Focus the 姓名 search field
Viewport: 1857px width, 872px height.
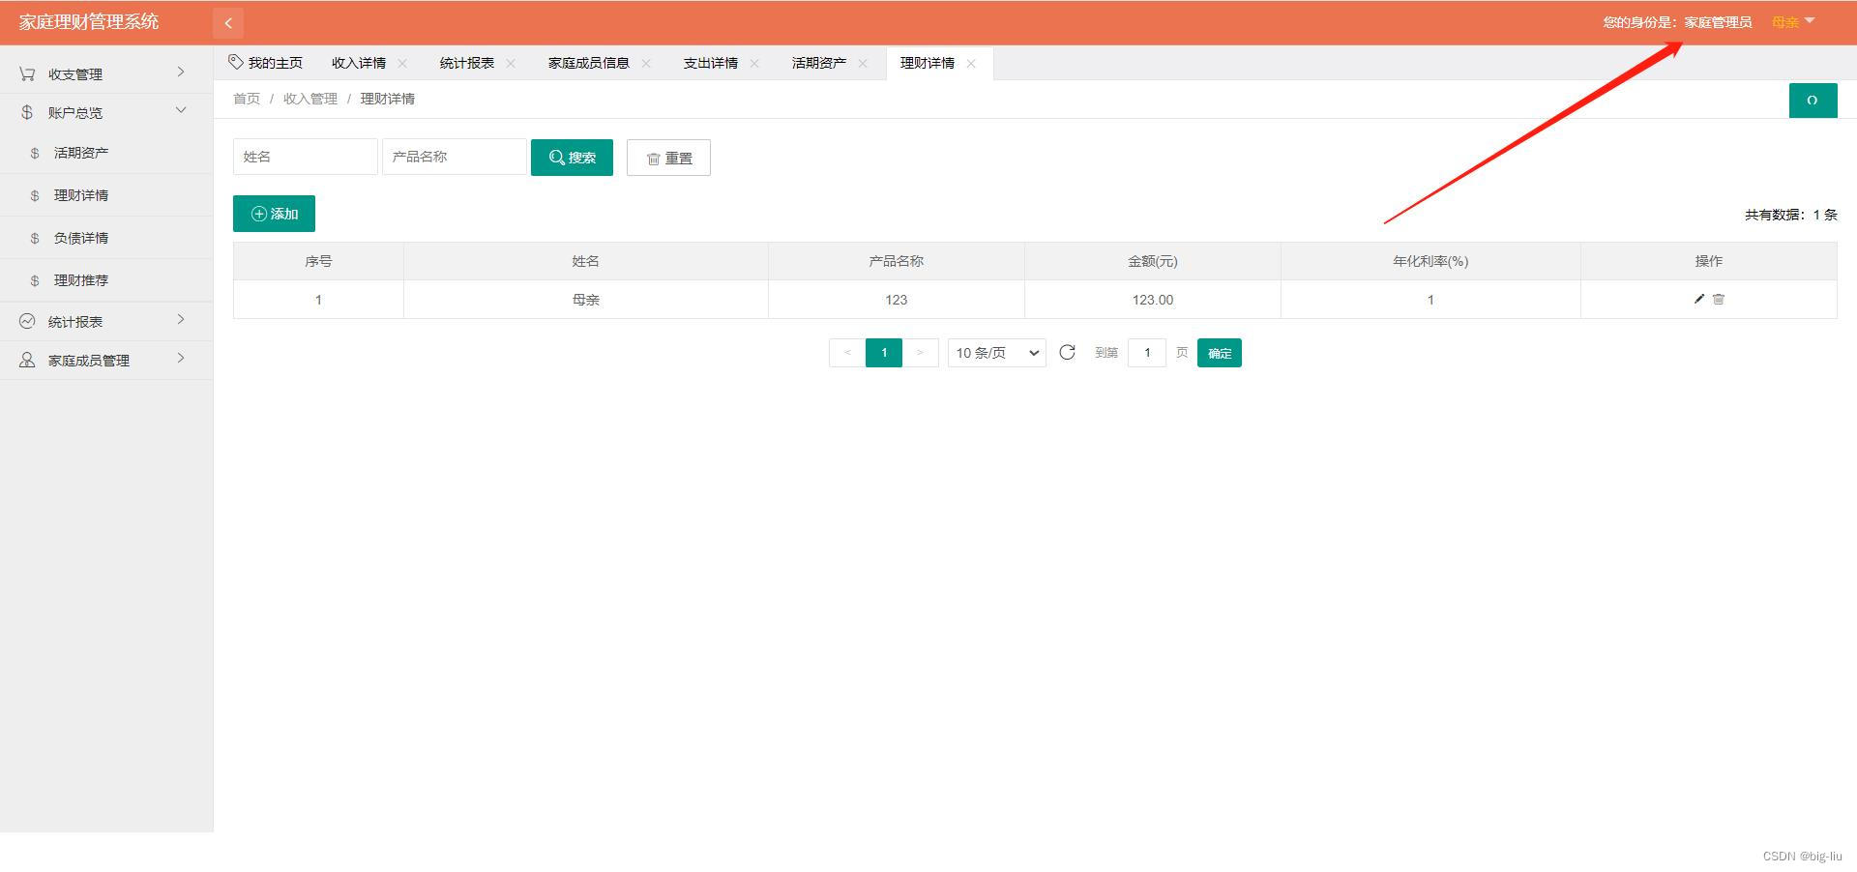pyautogui.click(x=306, y=157)
